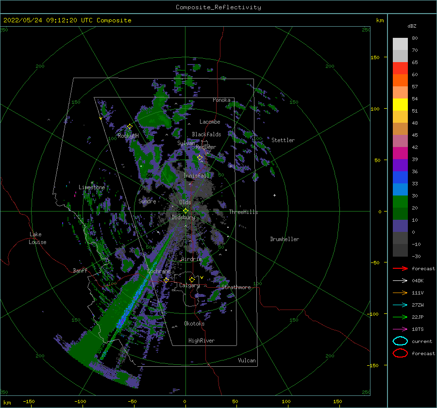This screenshot has height=408, width=437.
Task: Click the cyan current ellipse icon
Action: (x=400, y=341)
